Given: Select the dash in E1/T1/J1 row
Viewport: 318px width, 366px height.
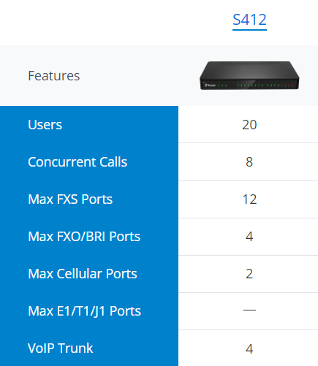Looking at the screenshot, I should click(249, 310).
